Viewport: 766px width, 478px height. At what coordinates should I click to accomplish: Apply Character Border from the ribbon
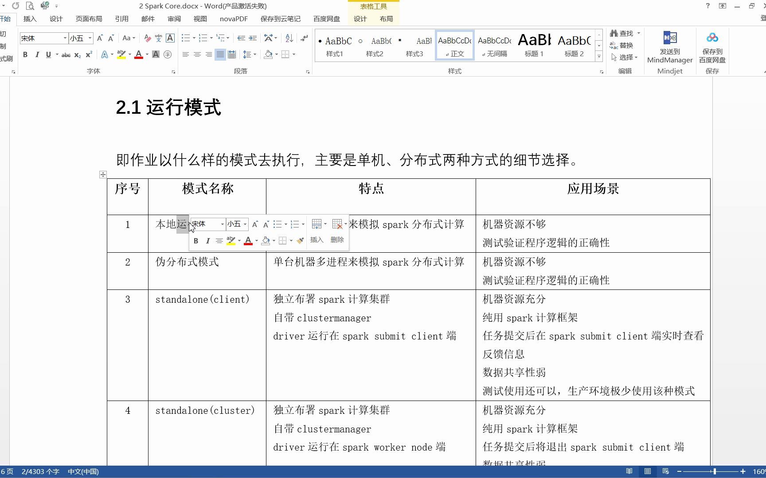point(170,39)
